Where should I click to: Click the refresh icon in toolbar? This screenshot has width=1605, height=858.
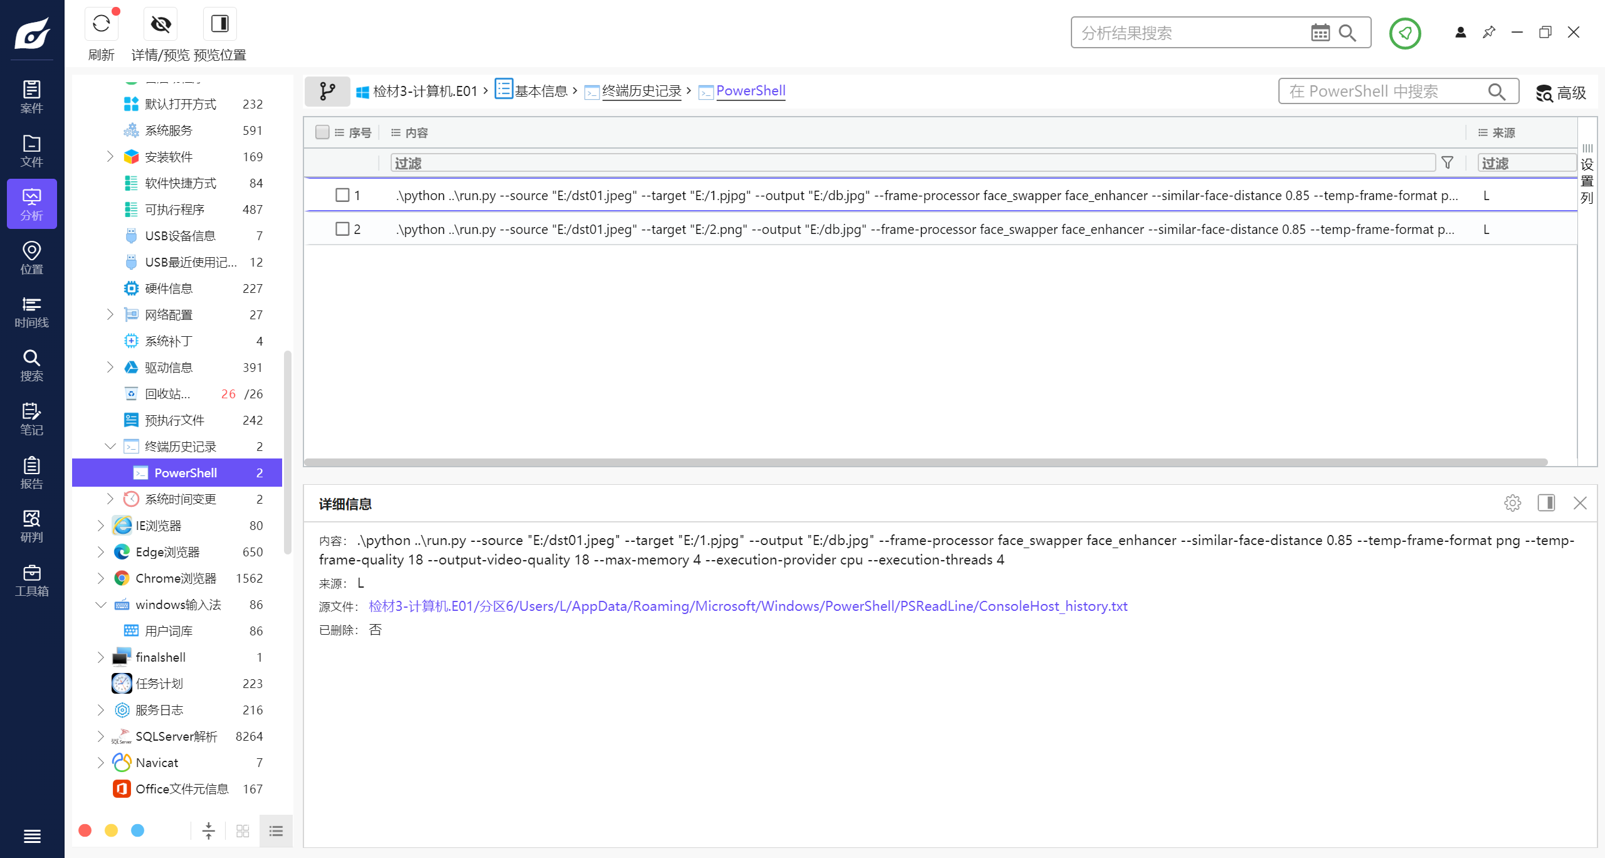[x=101, y=24]
